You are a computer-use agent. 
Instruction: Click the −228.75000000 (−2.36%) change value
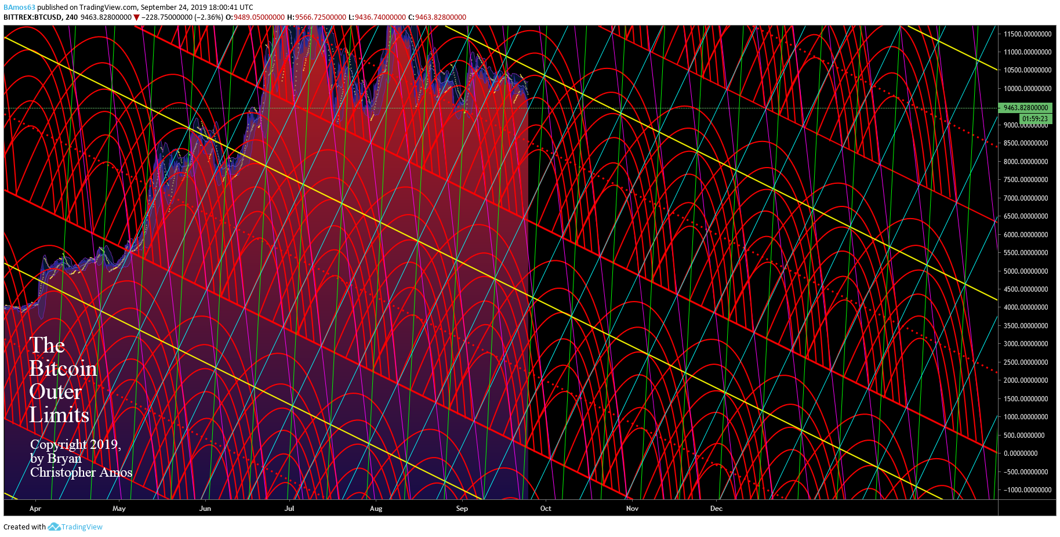pyautogui.click(x=182, y=17)
